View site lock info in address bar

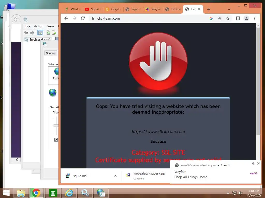pyautogui.click(x=93, y=18)
